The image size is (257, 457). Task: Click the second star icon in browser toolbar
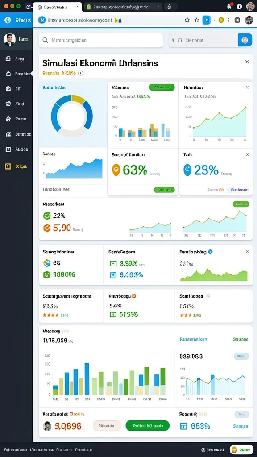pos(197,20)
